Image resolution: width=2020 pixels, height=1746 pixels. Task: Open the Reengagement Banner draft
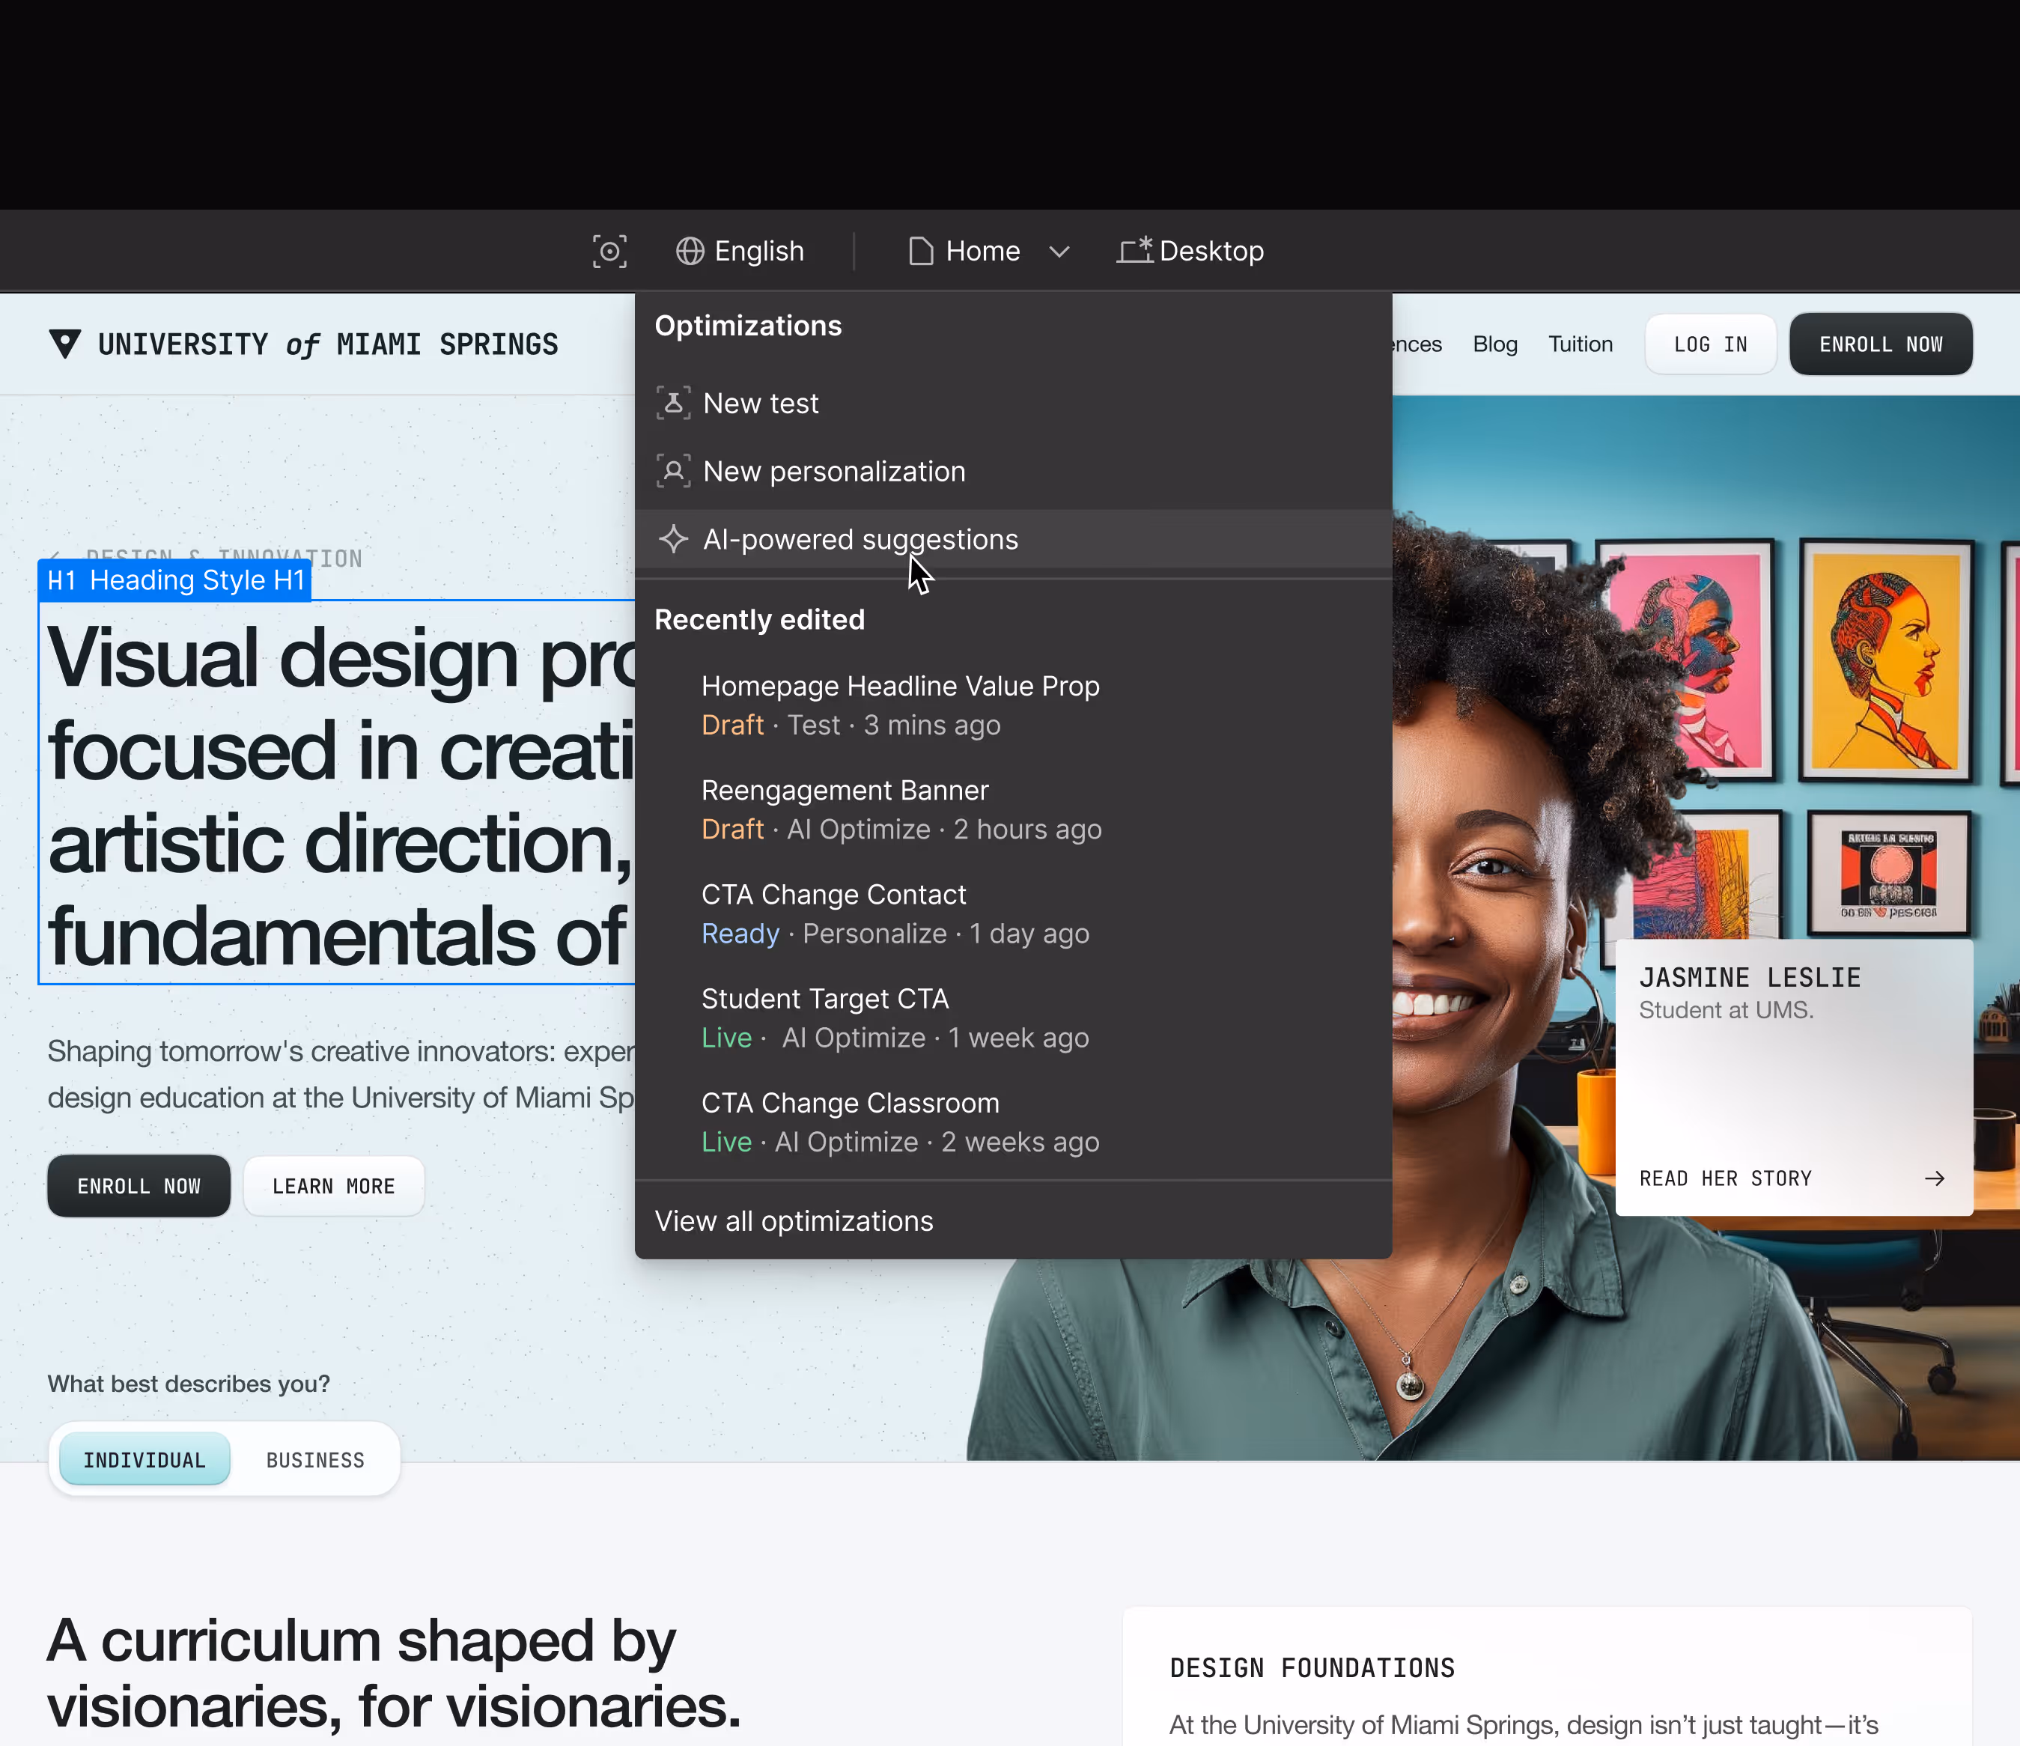point(845,791)
